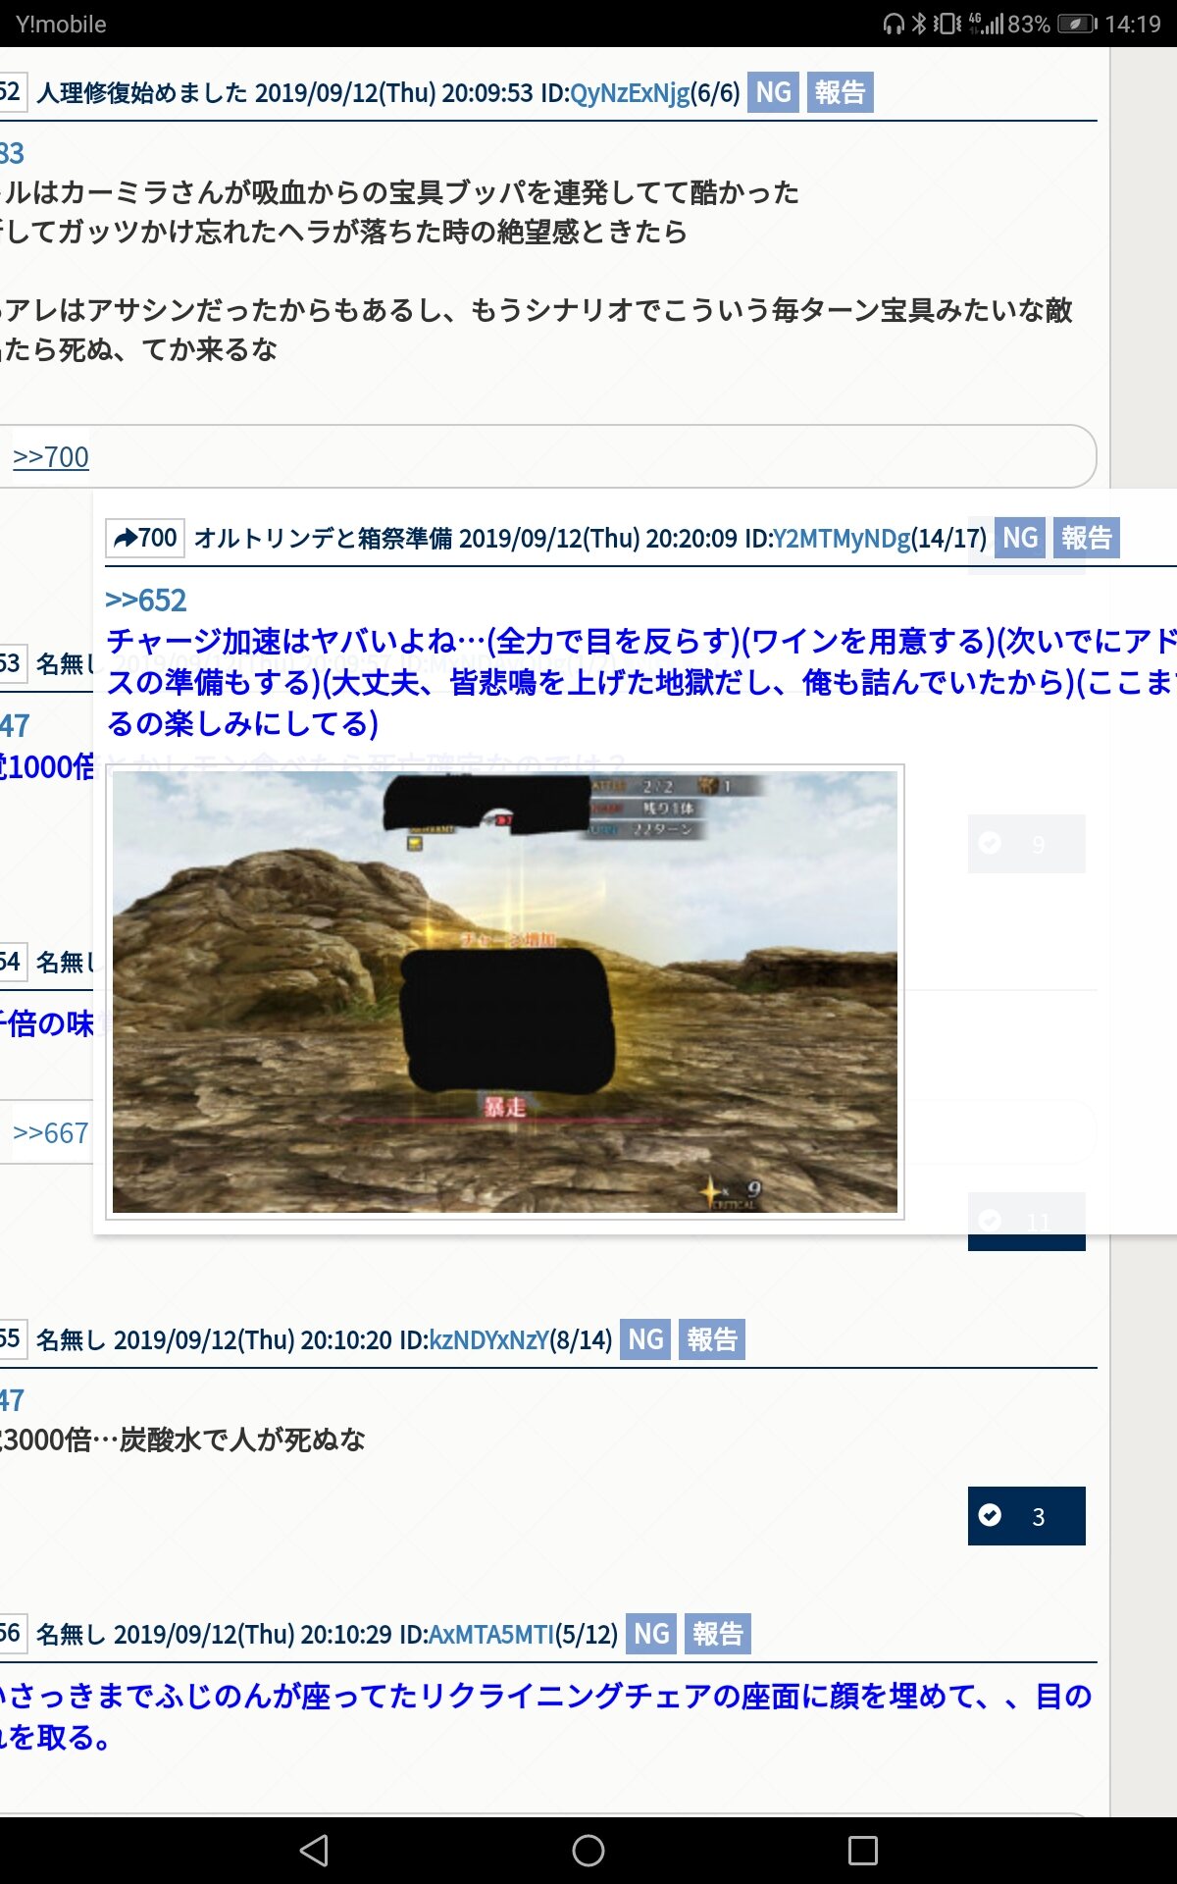The width and height of the screenshot is (1177, 1884).
Task: Open the game screenshot thumbnail image
Action: 504,991
